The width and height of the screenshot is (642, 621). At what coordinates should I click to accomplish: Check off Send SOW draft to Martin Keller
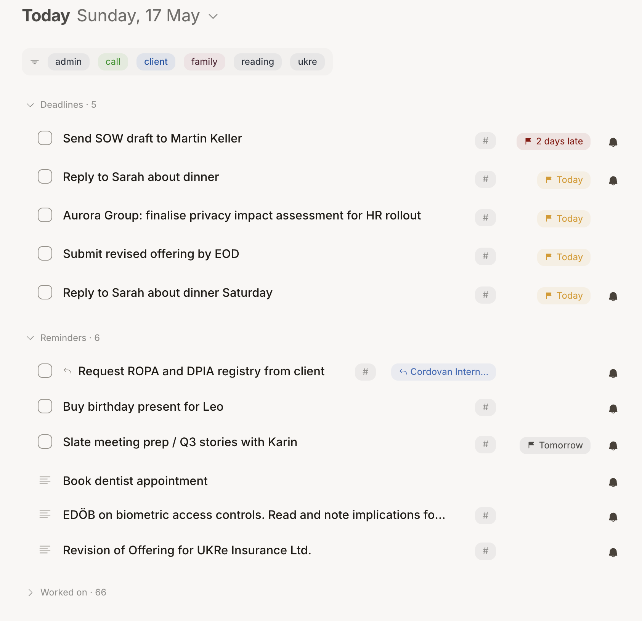click(x=45, y=138)
